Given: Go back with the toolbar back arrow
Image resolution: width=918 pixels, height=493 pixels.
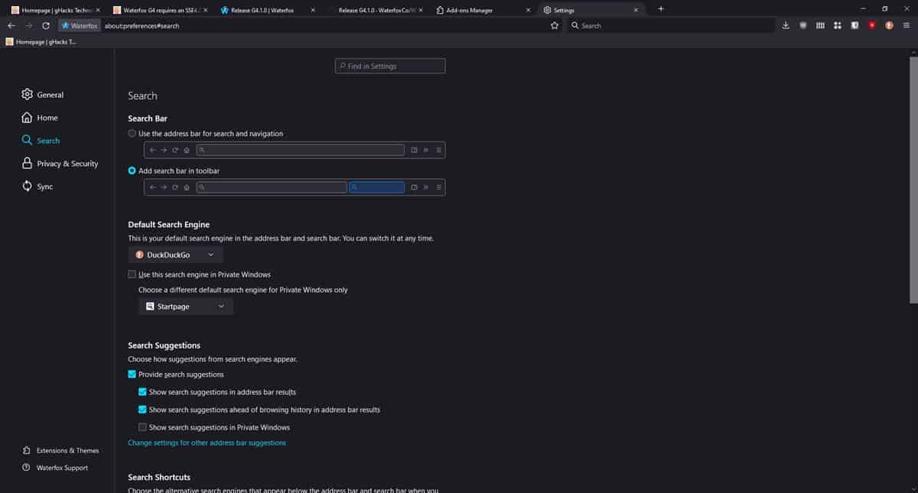Looking at the screenshot, I should [x=11, y=25].
